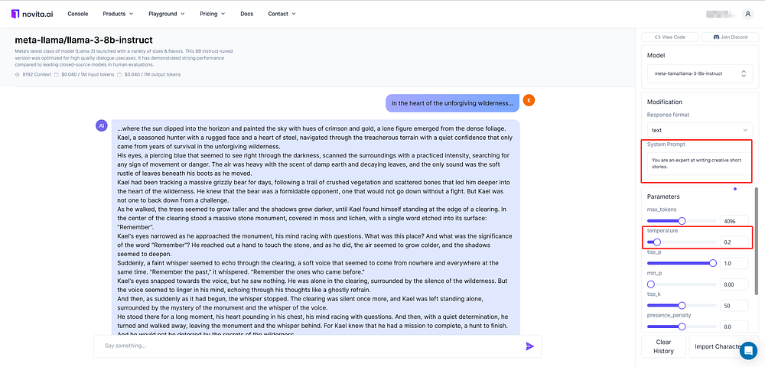This screenshot has width=765, height=367.
Task: Click the novita.ai logo
Action: (x=31, y=14)
